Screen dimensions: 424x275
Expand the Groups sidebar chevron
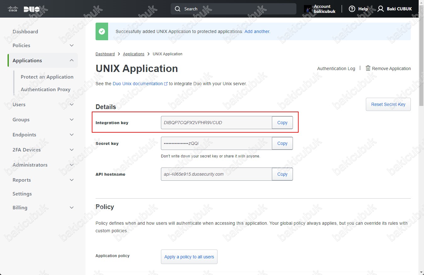pos(72,120)
